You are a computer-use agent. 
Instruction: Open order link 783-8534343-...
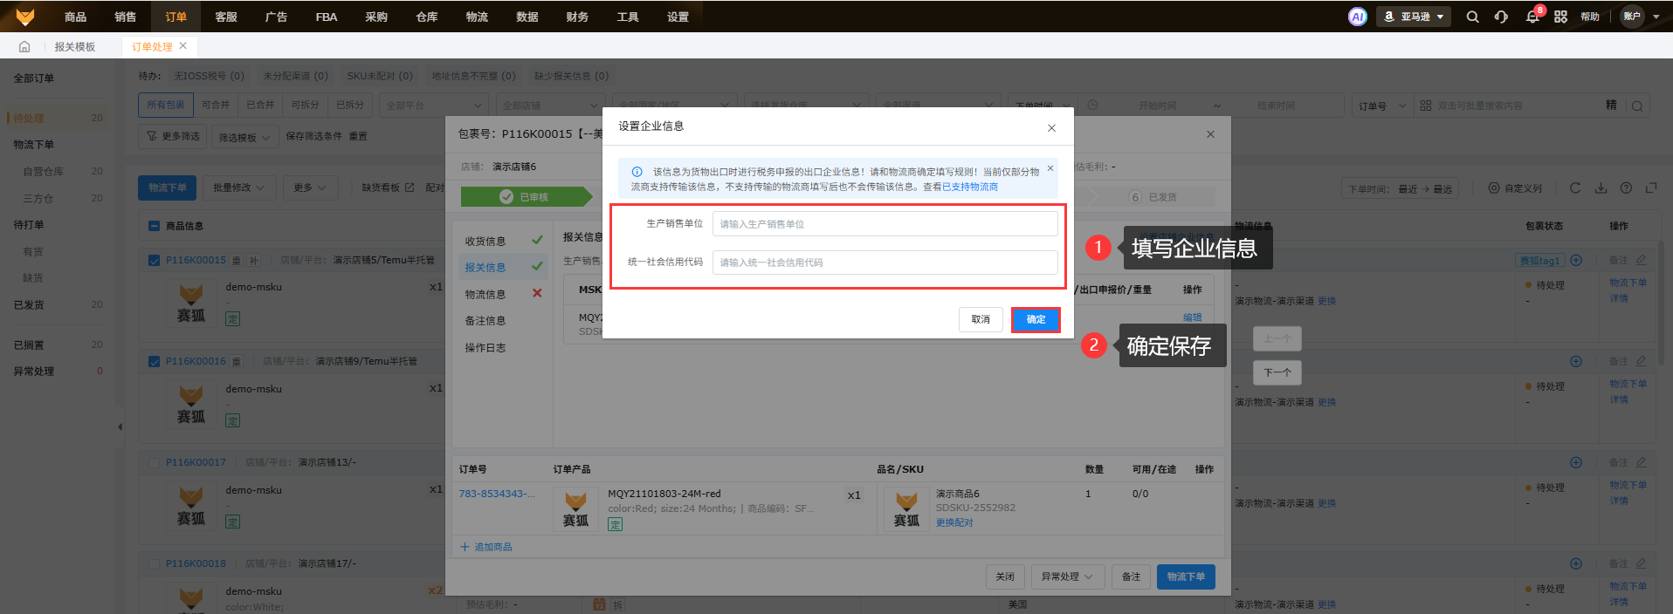coord(497,494)
